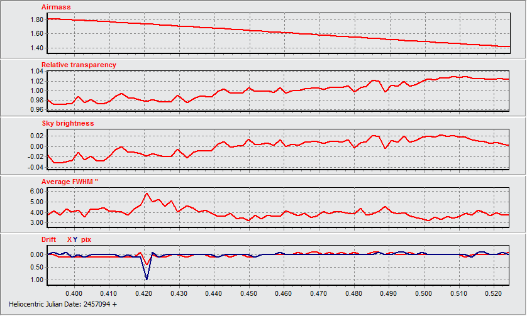
Task: Click the 0.520 tick on time axis
Action: pos(494,293)
